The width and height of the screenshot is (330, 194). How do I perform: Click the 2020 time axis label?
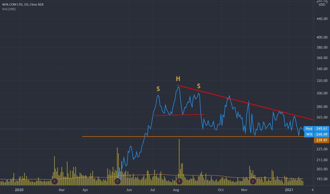19,190
